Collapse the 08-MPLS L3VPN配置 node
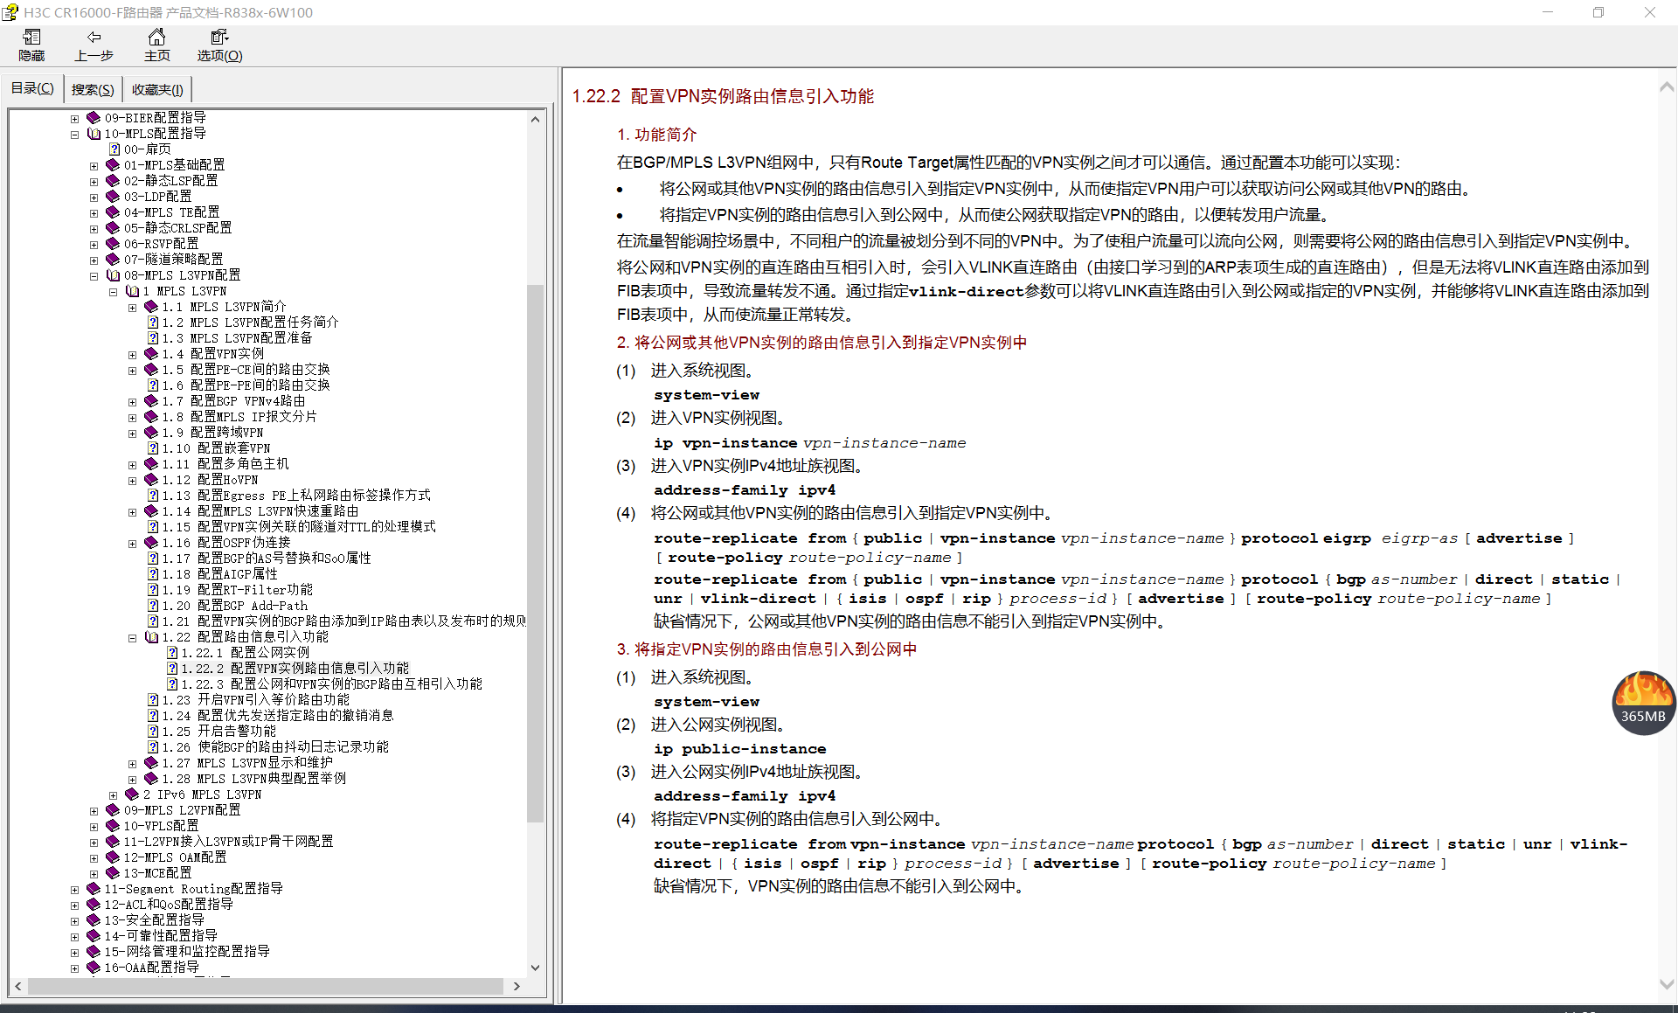The image size is (1678, 1013). [x=94, y=276]
